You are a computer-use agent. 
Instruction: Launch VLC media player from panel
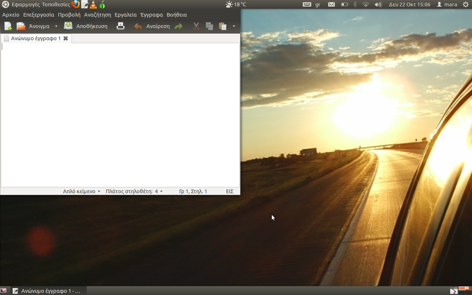93,4
